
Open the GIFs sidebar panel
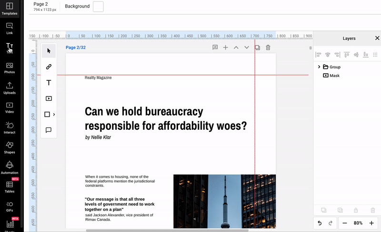10,207
